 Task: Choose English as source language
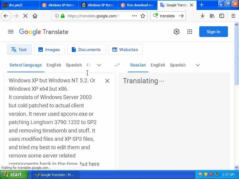54,65
